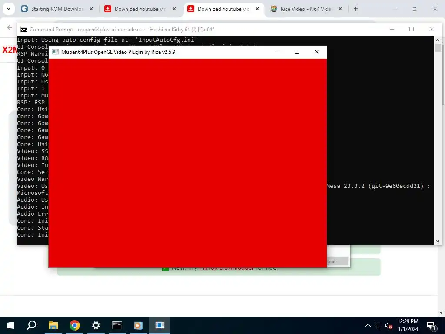
Task: Open network status tray icon
Action: [379, 325]
